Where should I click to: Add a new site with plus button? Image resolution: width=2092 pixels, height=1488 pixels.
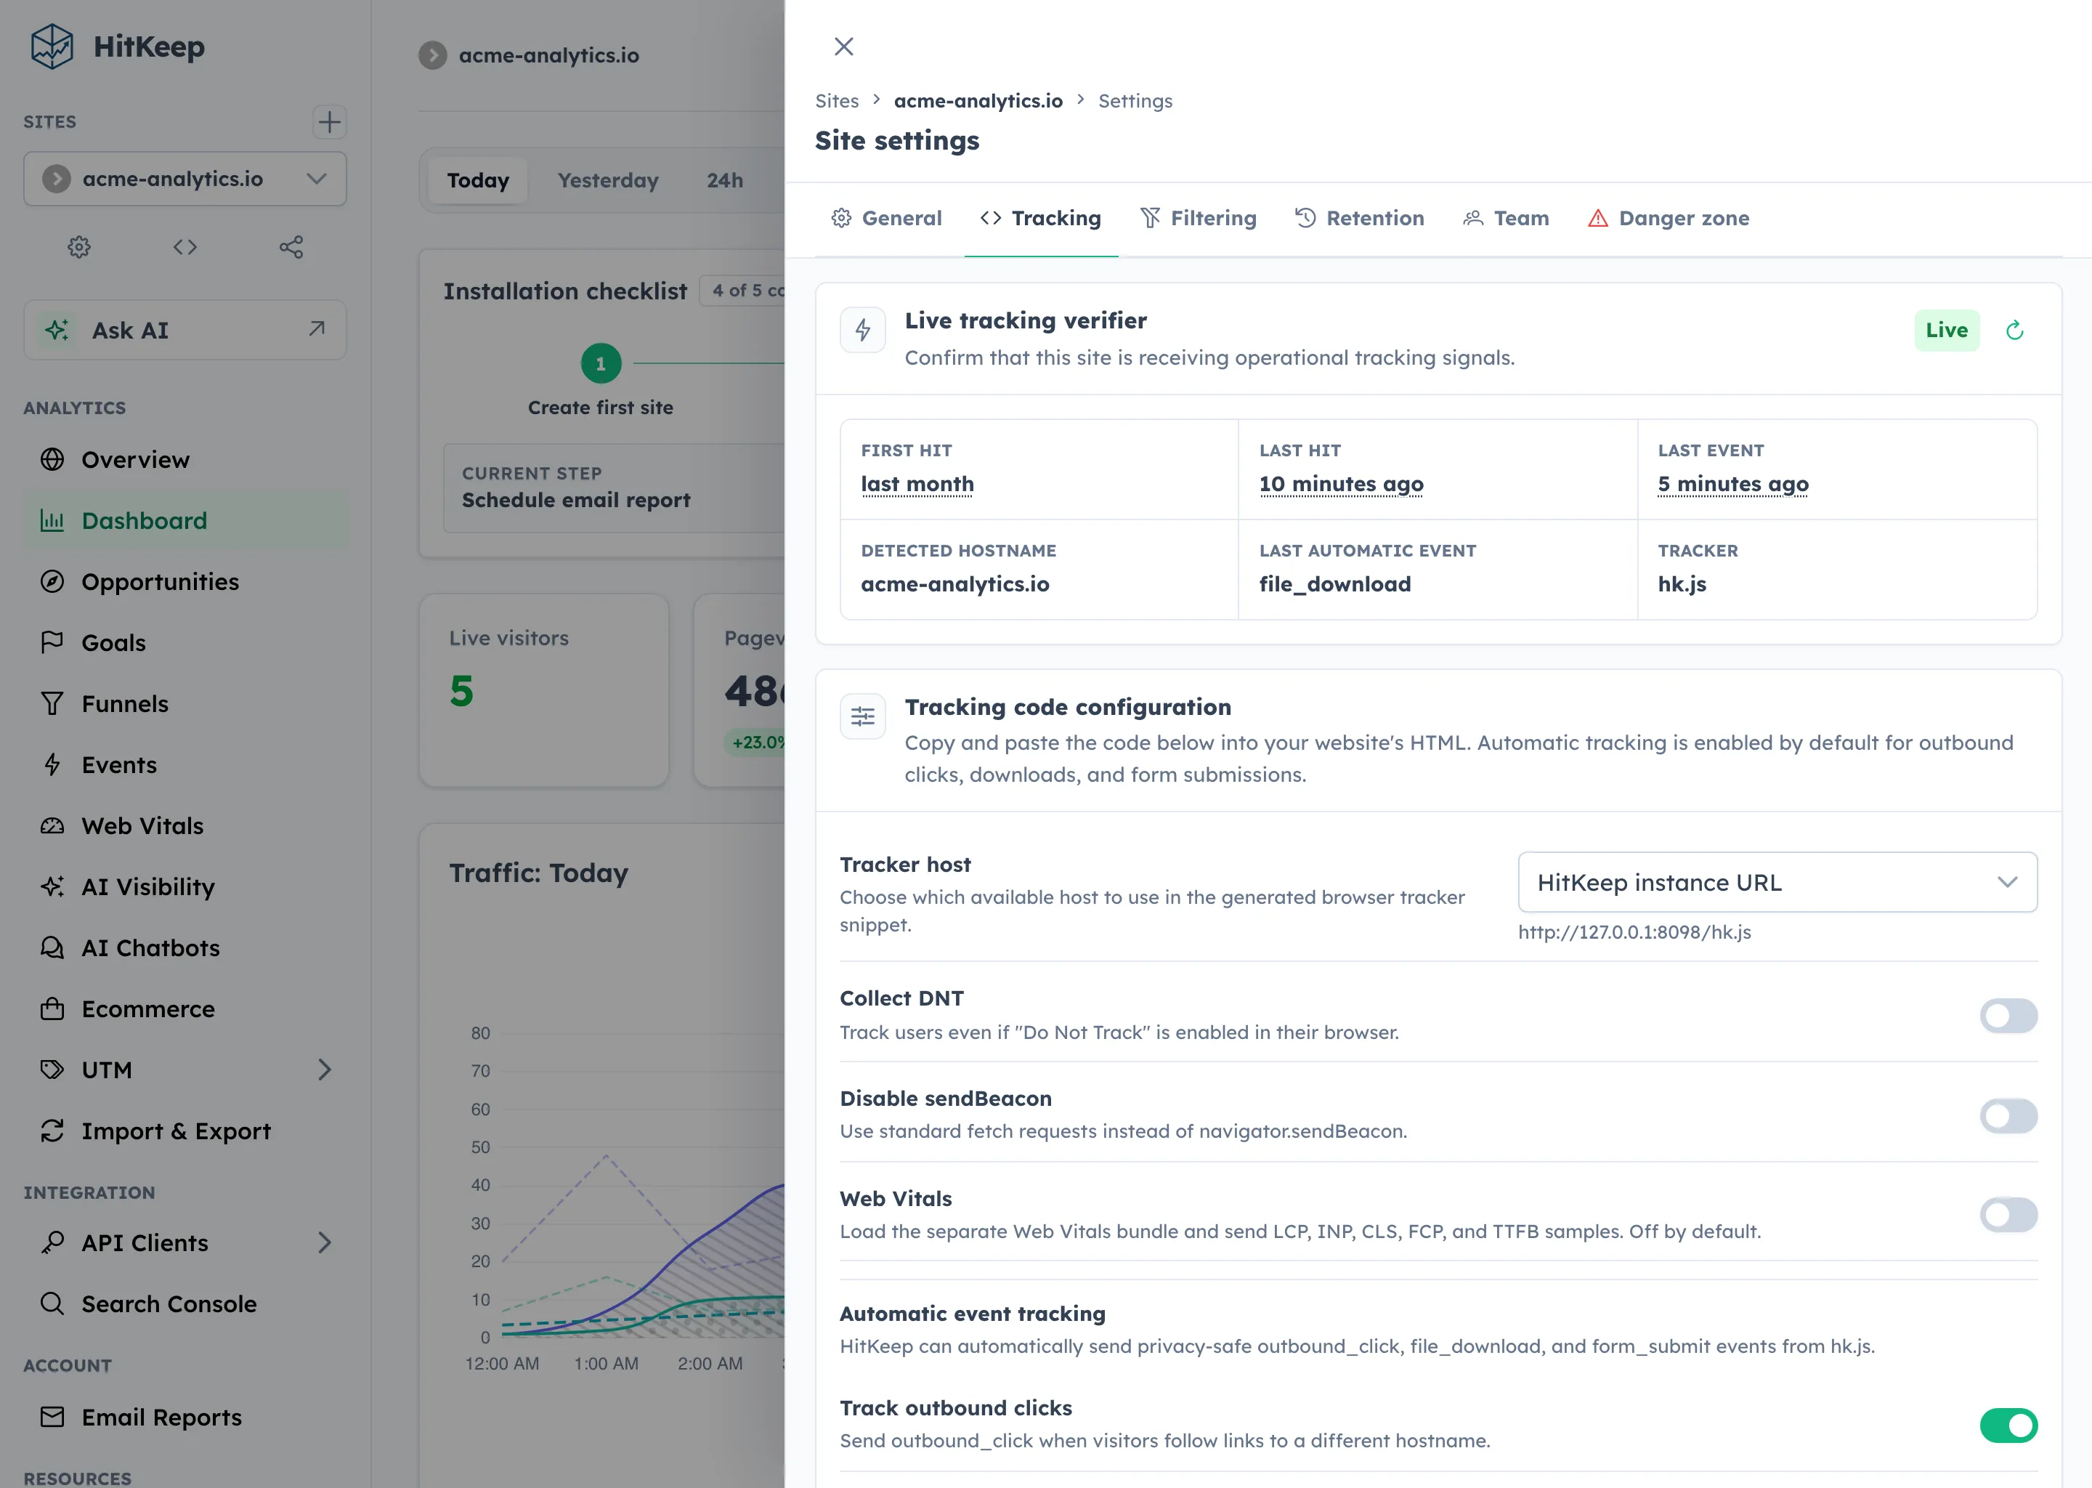(x=329, y=122)
